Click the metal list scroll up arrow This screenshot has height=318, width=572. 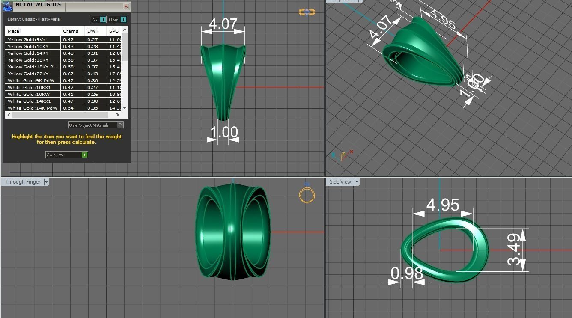[125, 30]
